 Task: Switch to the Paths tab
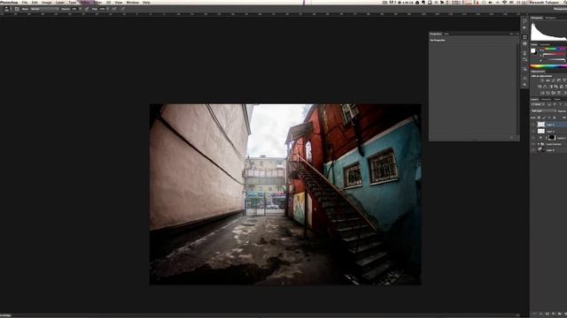pyautogui.click(x=557, y=99)
